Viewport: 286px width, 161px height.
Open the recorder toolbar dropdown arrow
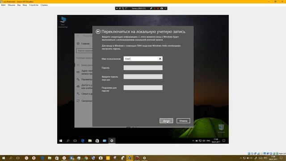click(x=117, y=8)
